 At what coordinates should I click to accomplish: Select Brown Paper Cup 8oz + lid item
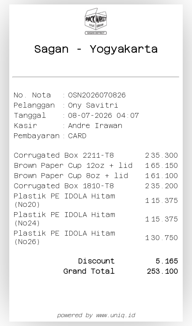(71, 176)
